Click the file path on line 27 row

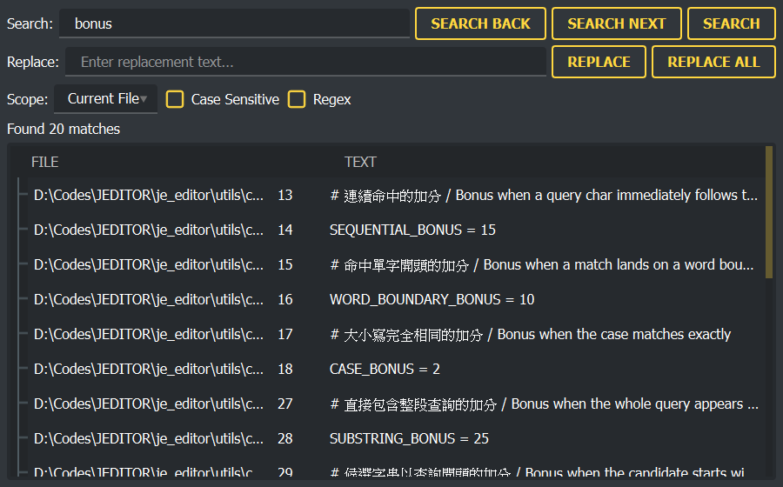pos(149,404)
